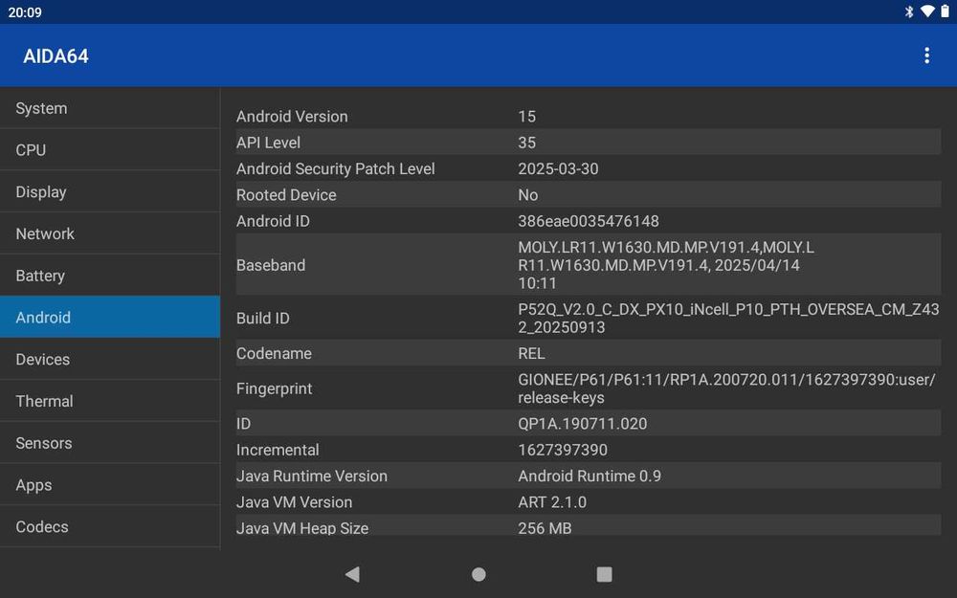
Task: Select the Build ID label
Action: tap(262, 319)
